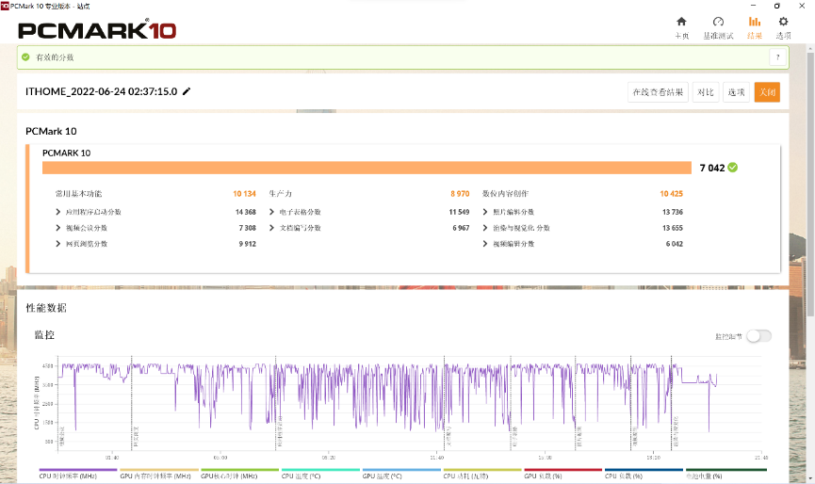Screen dimensions: 815x484
Task: Open the Benchmarks (基准测试) gauge icon
Action: point(718,22)
